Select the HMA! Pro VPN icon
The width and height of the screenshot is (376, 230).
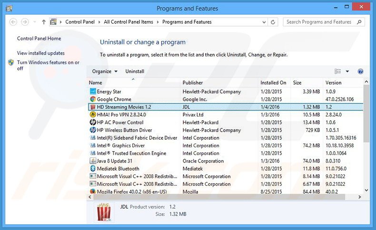[93, 115]
